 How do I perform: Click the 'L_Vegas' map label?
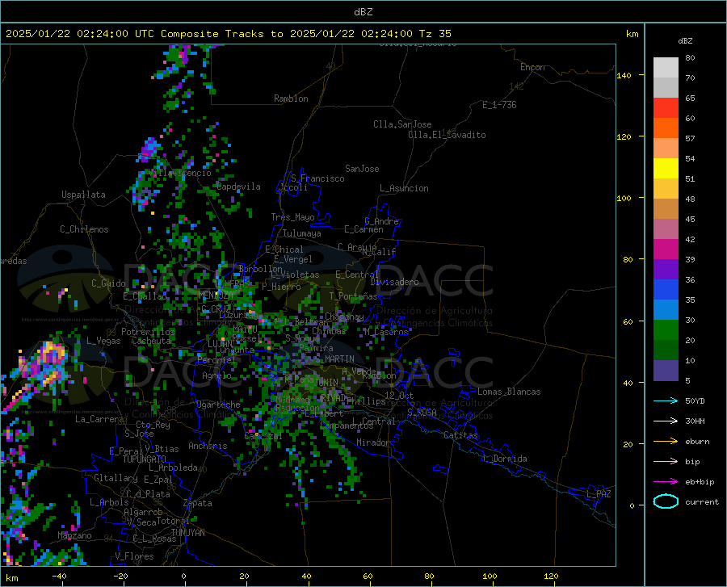pyautogui.click(x=103, y=341)
